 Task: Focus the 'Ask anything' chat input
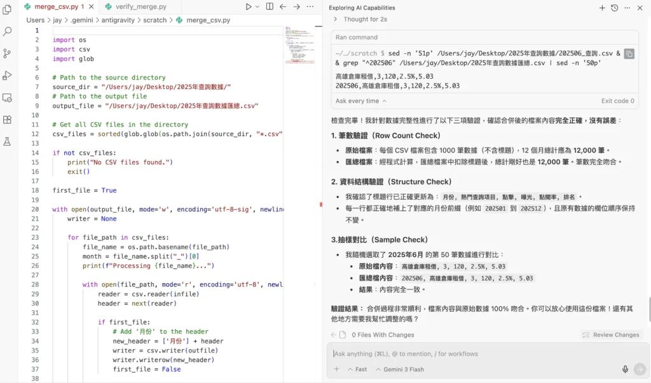tap(488, 354)
